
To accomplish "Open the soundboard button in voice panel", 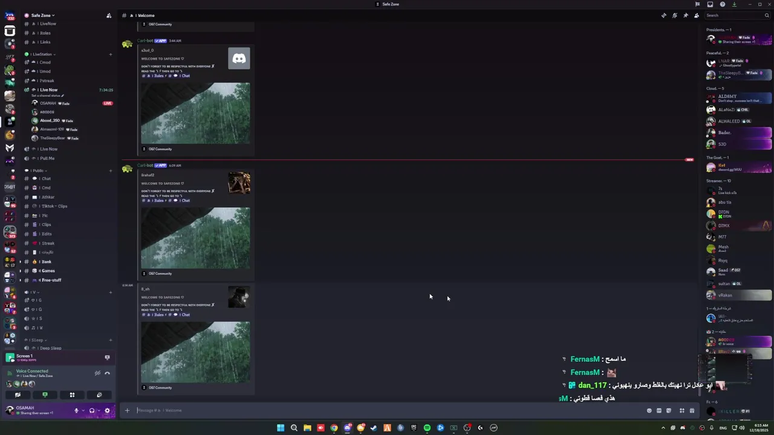I will pos(99,395).
